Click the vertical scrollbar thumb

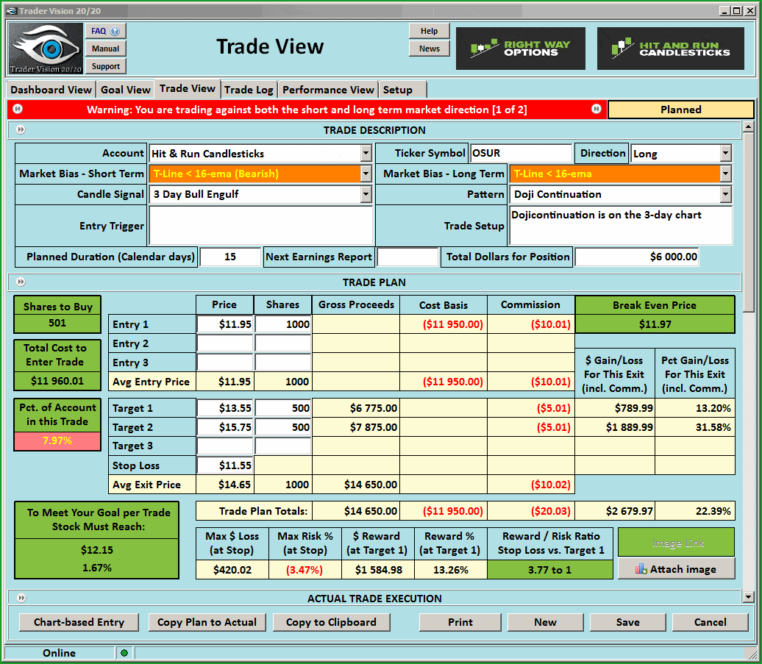point(749,223)
